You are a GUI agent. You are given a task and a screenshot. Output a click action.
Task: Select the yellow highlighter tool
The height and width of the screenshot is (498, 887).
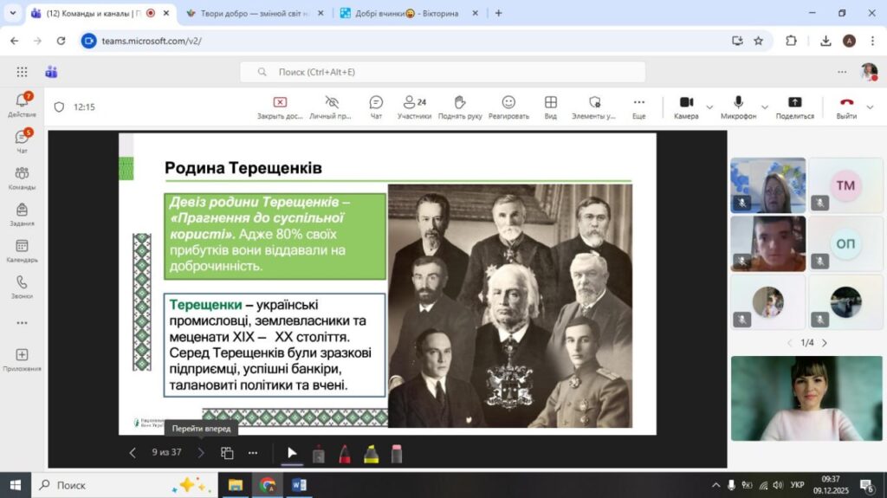point(371,453)
